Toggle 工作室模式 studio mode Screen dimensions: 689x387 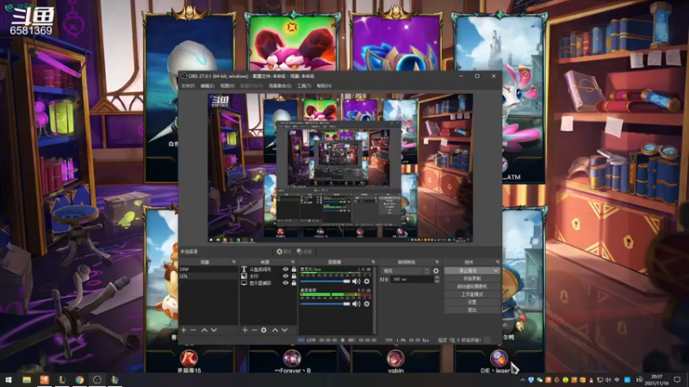tap(472, 294)
